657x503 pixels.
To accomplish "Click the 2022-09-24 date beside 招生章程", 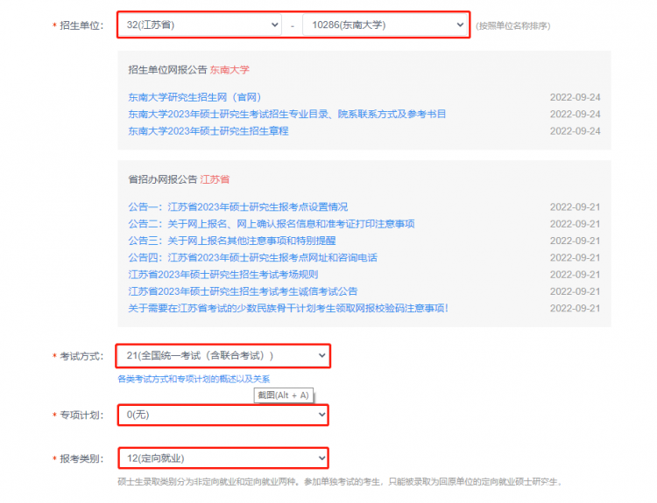I will (x=575, y=131).
